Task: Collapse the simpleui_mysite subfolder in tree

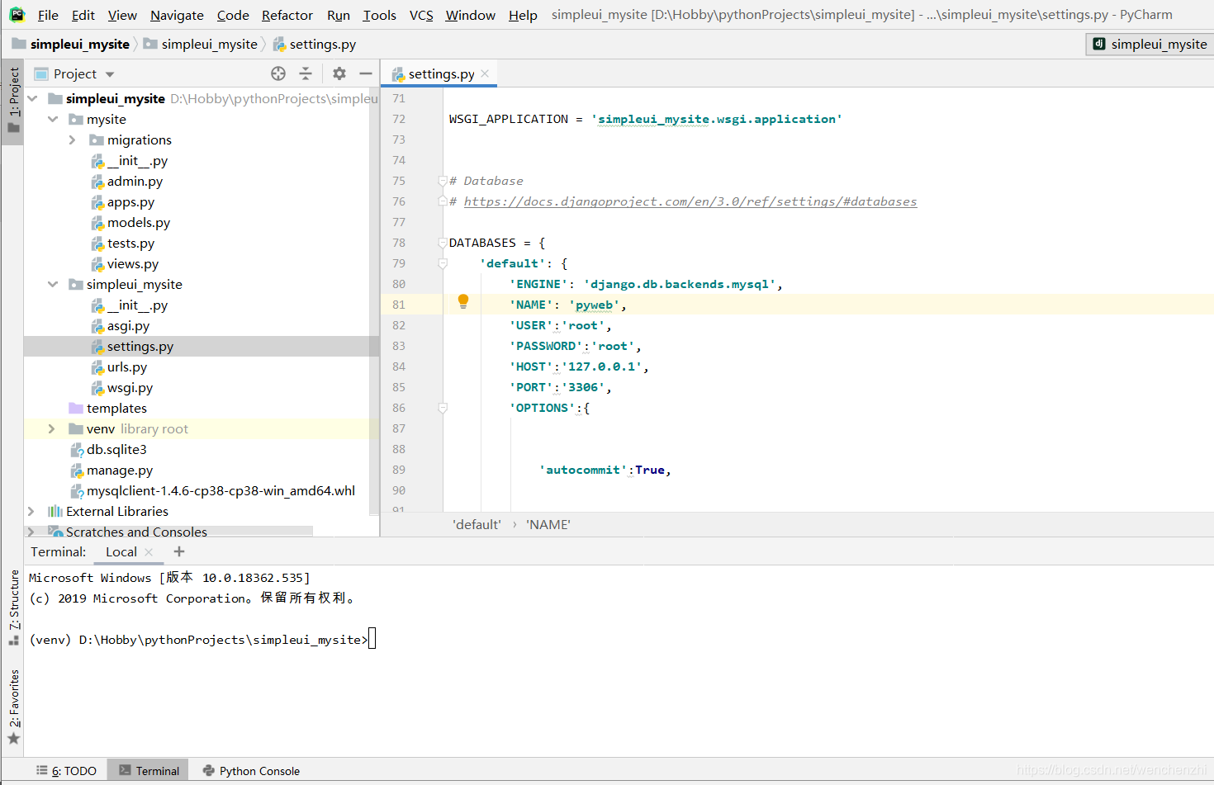Action: pos(53,284)
